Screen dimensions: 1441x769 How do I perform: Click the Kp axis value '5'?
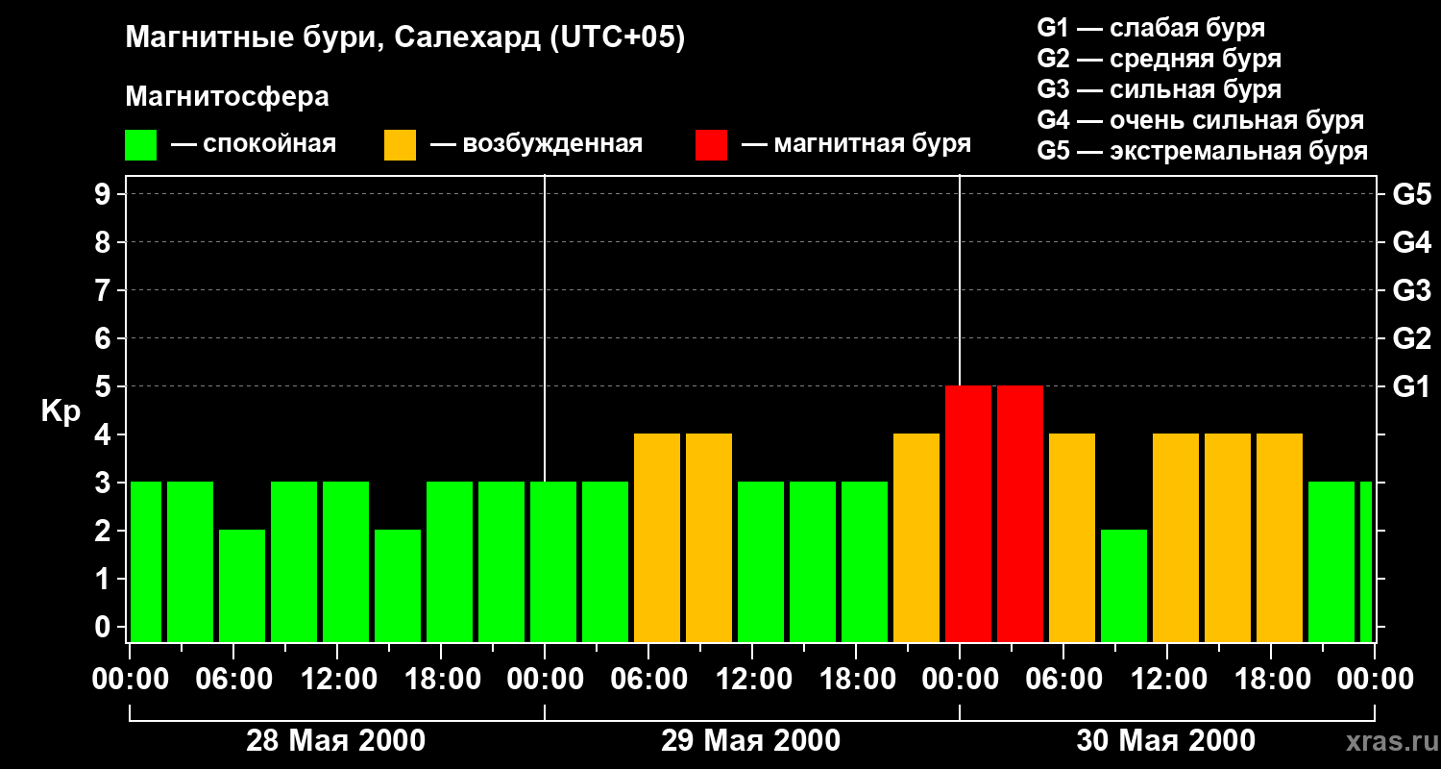105,386
